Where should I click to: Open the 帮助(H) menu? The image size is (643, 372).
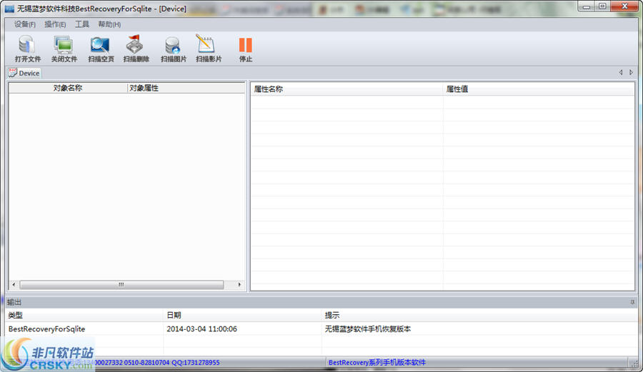(109, 24)
